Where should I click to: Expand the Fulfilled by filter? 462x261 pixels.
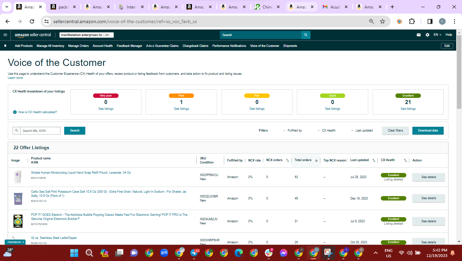[292, 130]
